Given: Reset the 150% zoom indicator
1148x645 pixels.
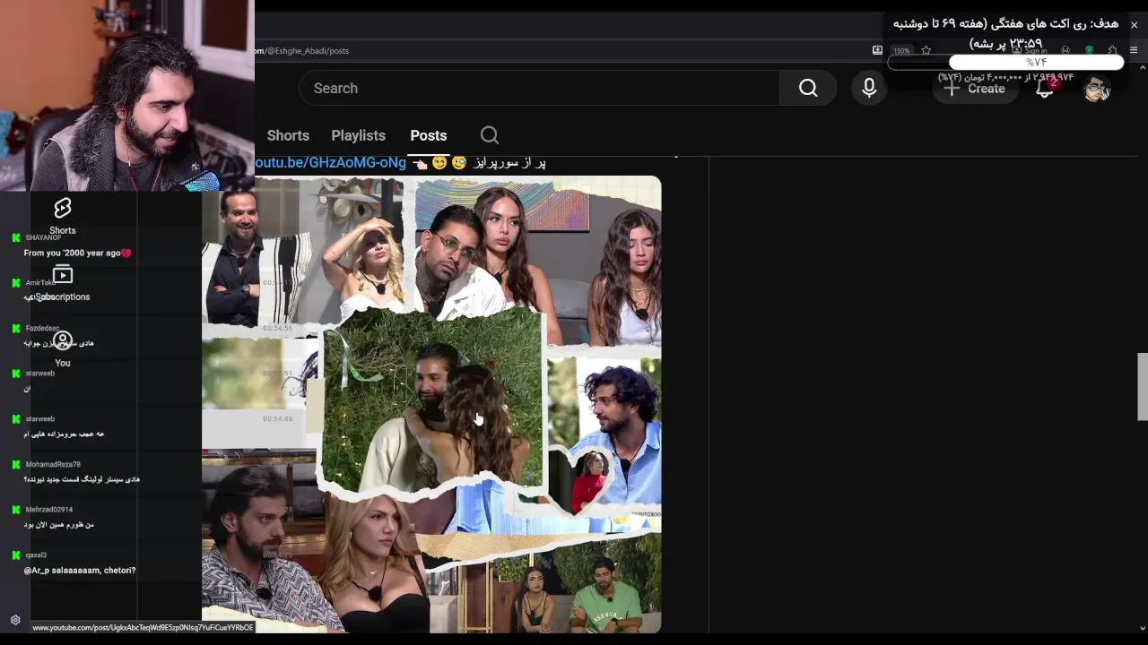Looking at the screenshot, I should click(901, 51).
